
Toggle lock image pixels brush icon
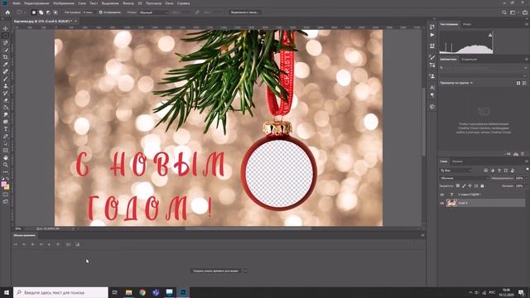464,185
